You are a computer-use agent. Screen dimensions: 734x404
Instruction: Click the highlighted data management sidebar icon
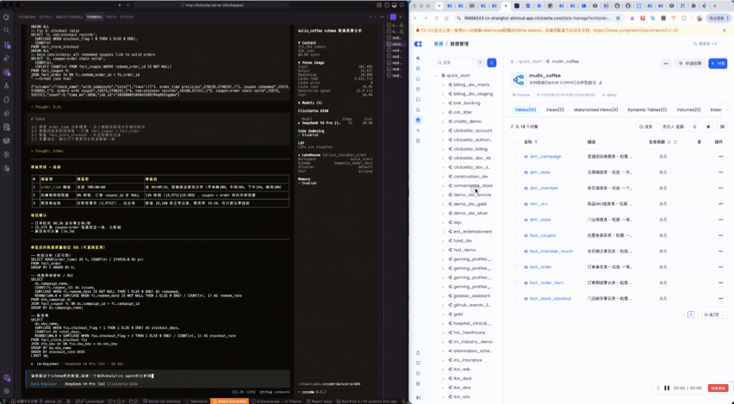418,121
